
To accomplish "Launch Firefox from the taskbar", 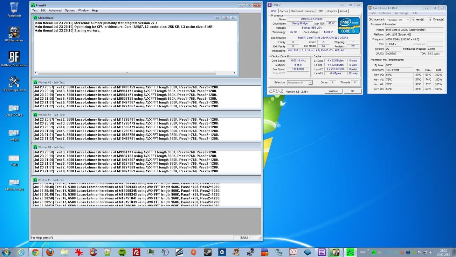I will pos(50,252).
